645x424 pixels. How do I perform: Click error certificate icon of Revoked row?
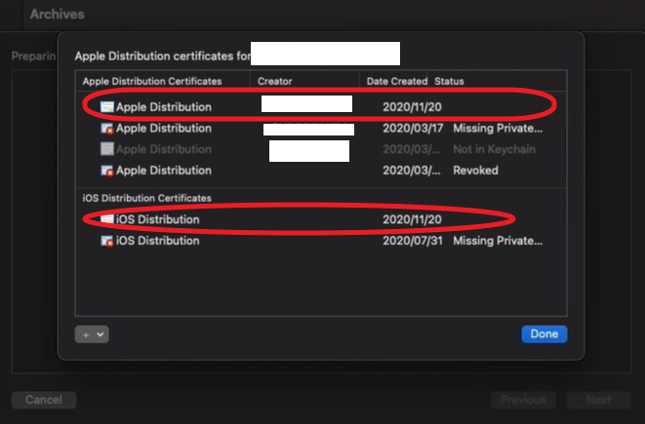pyautogui.click(x=107, y=171)
